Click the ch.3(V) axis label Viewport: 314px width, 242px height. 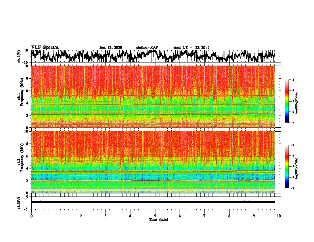[x=19, y=203]
